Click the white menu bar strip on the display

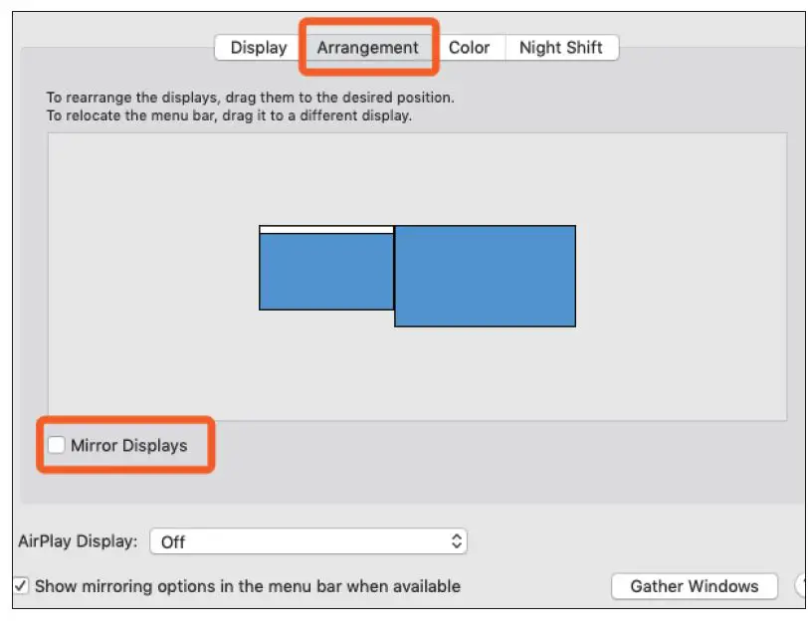click(x=326, y=230)
